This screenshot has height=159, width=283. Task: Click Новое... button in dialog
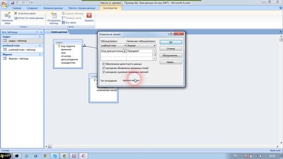click(x=171, y=62)
